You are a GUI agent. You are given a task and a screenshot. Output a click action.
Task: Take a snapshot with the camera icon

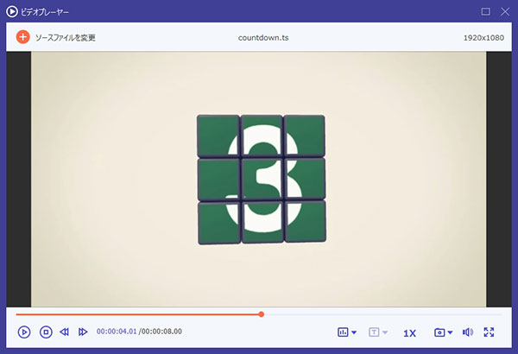click(439, 332)
